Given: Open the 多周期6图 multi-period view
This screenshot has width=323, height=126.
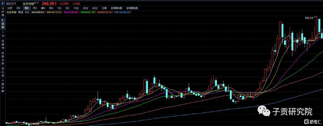Looking at the screenshot, I should [x=132, y=8].
